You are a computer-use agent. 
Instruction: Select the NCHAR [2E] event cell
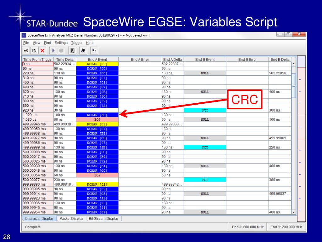click(x=97, y=147)
